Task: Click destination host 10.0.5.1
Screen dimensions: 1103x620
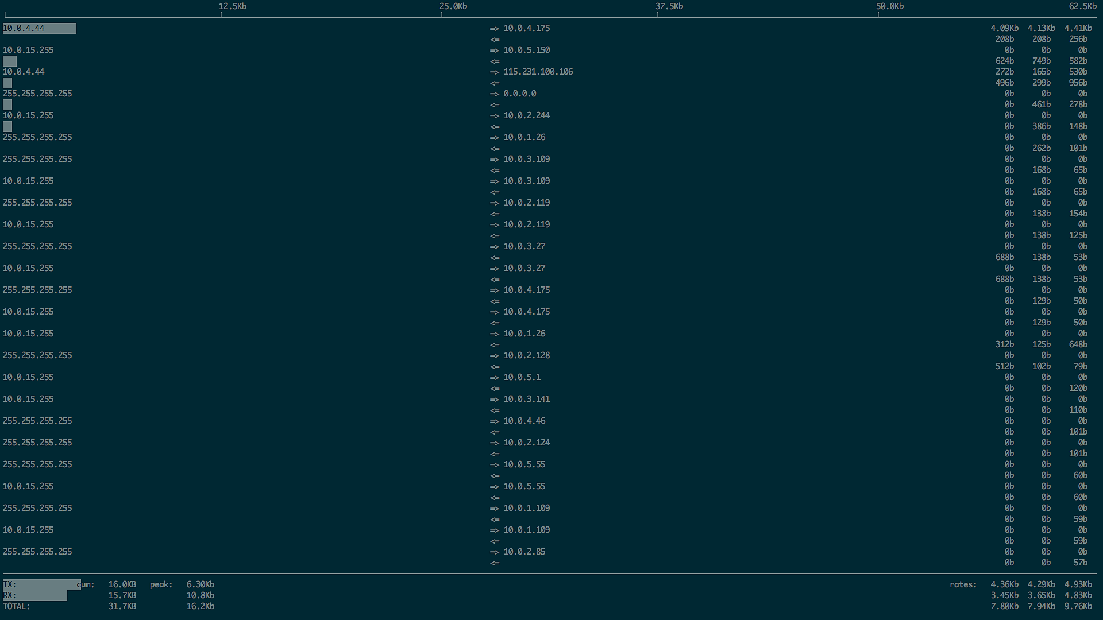Action: (522, 377)
